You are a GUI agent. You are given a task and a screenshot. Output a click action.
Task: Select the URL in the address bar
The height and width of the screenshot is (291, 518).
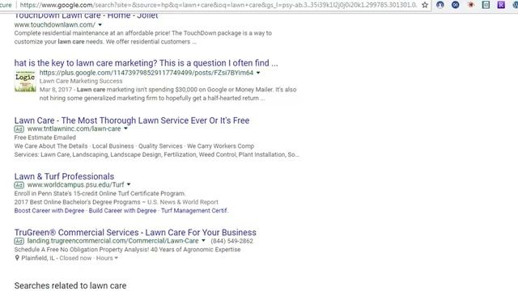(x=218, y=5)
